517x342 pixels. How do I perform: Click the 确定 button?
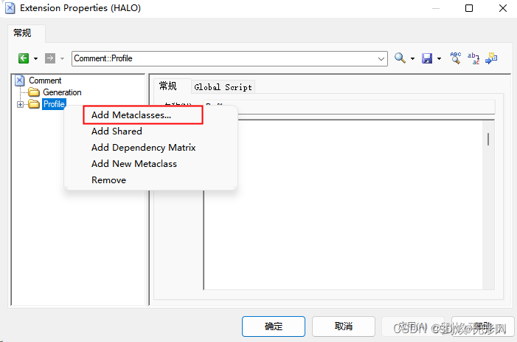click(274, 326)
